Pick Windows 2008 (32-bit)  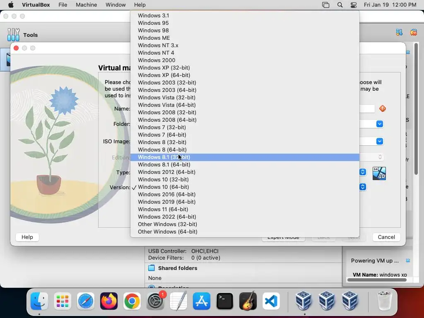245,112
